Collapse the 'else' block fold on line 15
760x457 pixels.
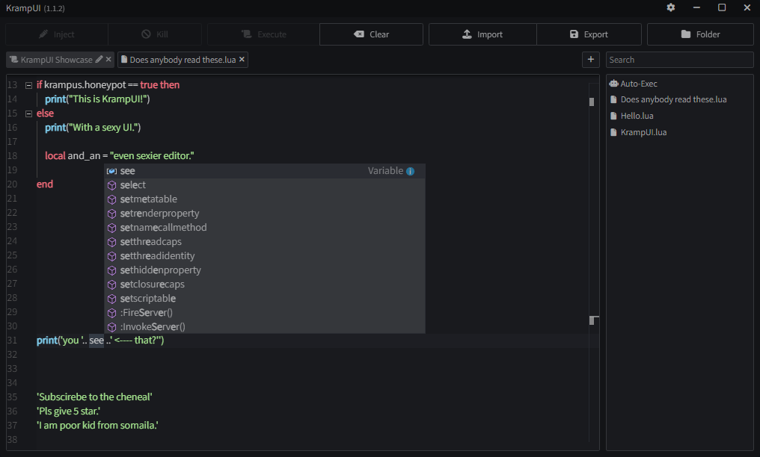28,114
